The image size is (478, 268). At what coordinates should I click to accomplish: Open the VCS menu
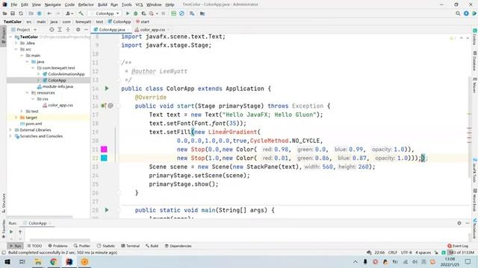point(139,4)
